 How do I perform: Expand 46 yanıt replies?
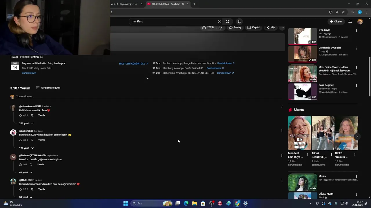26,172
